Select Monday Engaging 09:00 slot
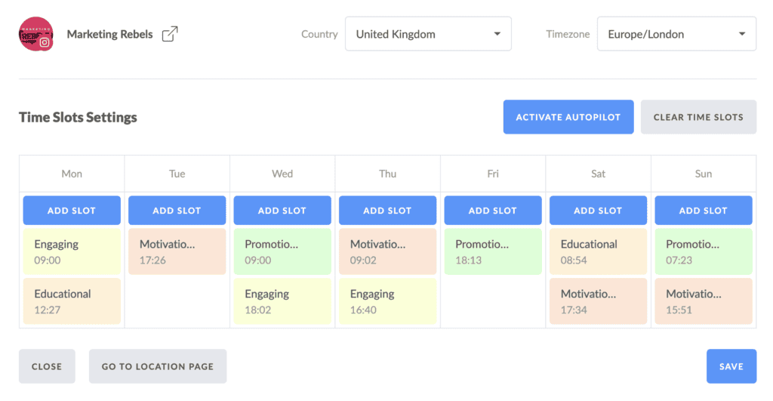773x401 pixels. (72, 251)
